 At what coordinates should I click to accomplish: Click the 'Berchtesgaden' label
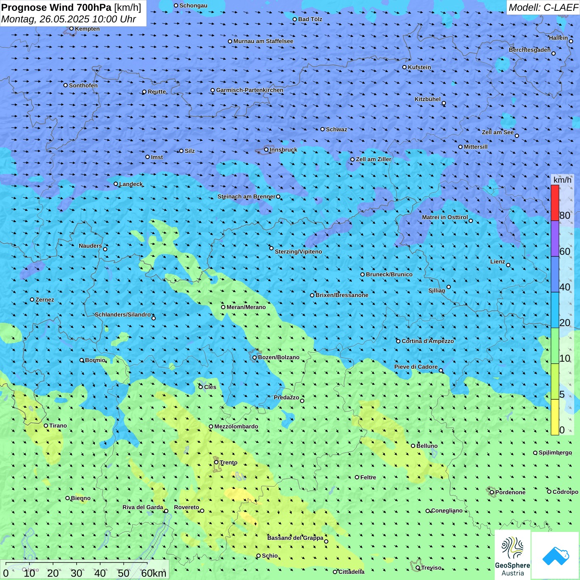point(529,50)
